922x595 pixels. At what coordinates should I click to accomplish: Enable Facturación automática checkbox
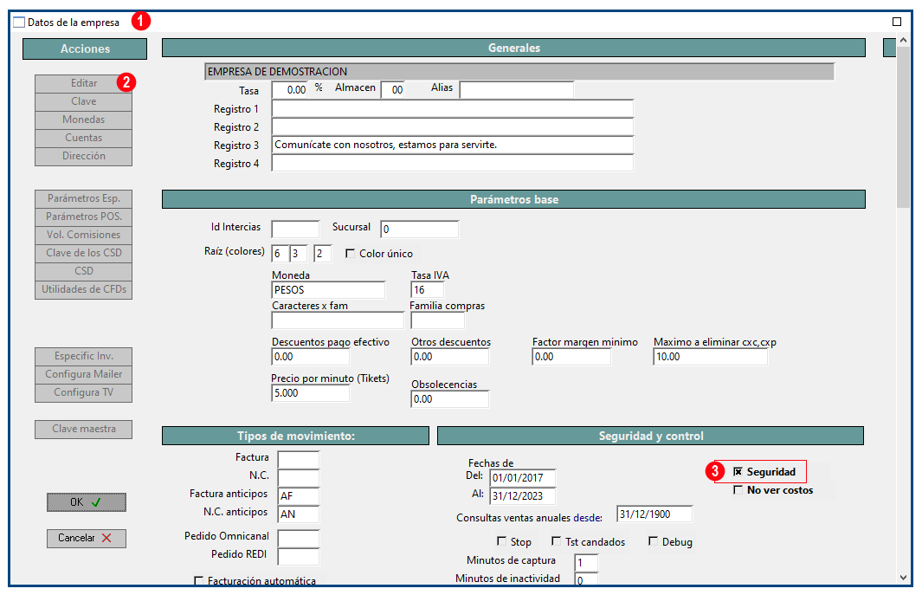click(x=199, y=581)
